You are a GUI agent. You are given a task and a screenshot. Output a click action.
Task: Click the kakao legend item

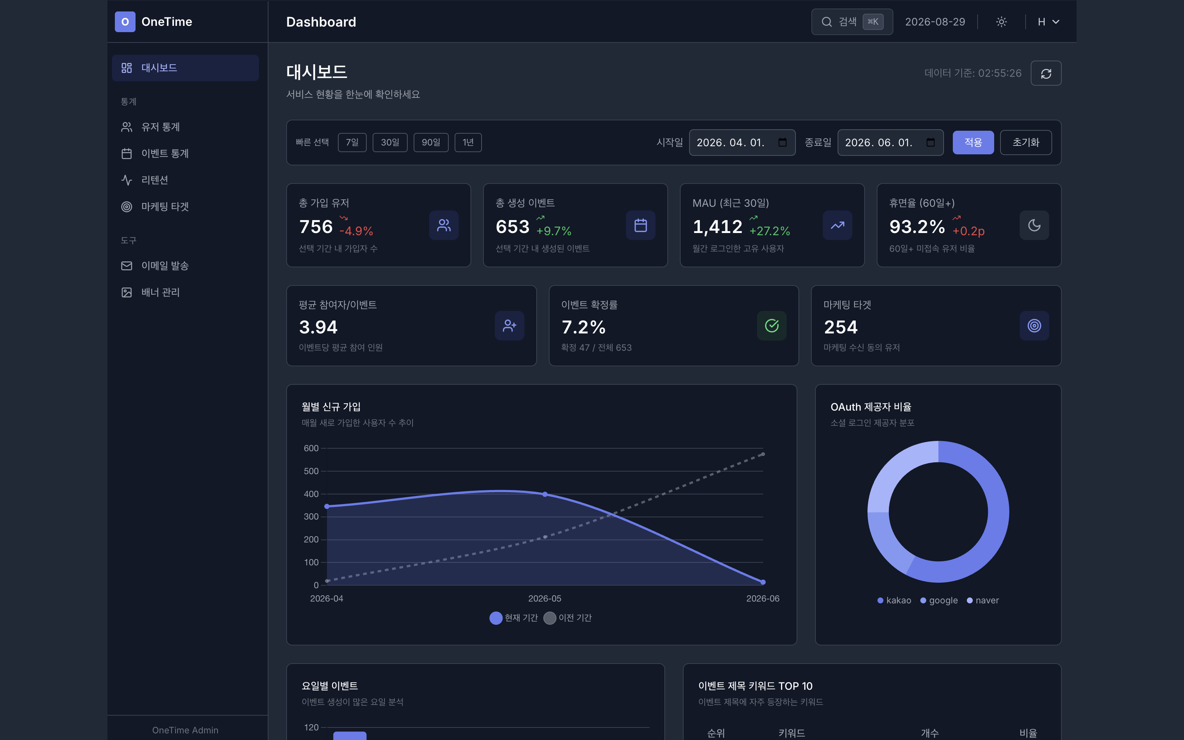coord(894,600)
